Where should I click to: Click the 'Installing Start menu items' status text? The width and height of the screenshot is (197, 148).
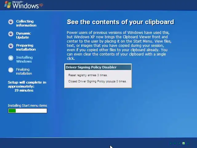(27, 105)
